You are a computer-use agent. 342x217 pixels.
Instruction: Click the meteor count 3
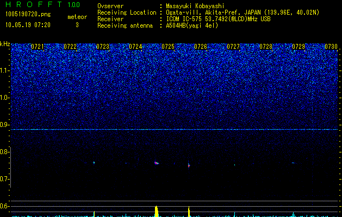(77, 25)
